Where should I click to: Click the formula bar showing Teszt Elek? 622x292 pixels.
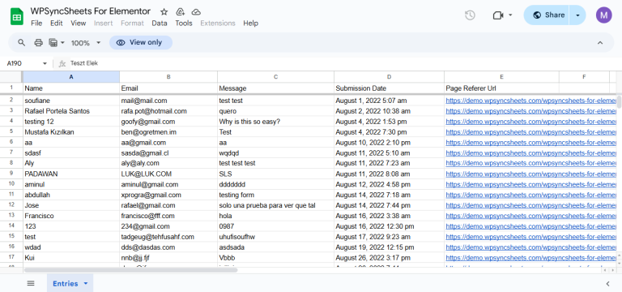(x=341, y=63)
